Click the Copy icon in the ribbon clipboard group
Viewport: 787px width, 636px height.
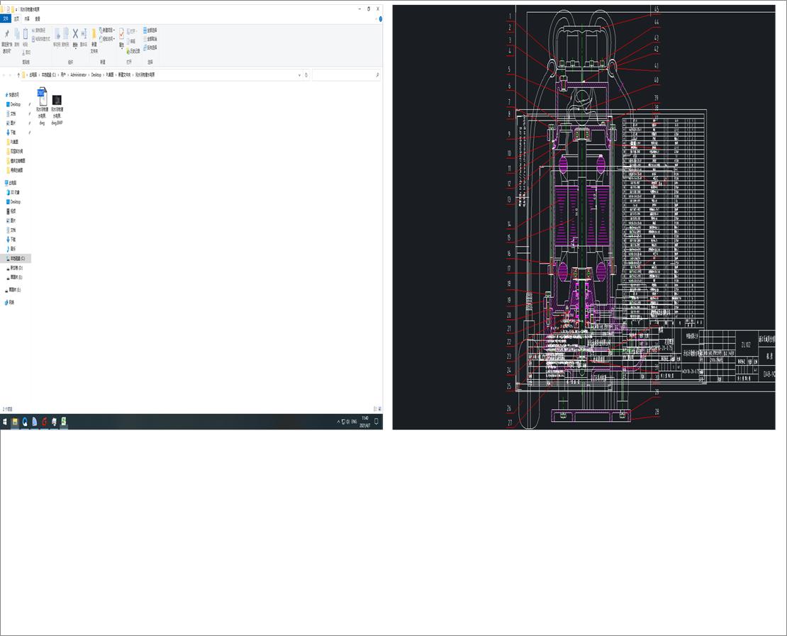(16, 34)
